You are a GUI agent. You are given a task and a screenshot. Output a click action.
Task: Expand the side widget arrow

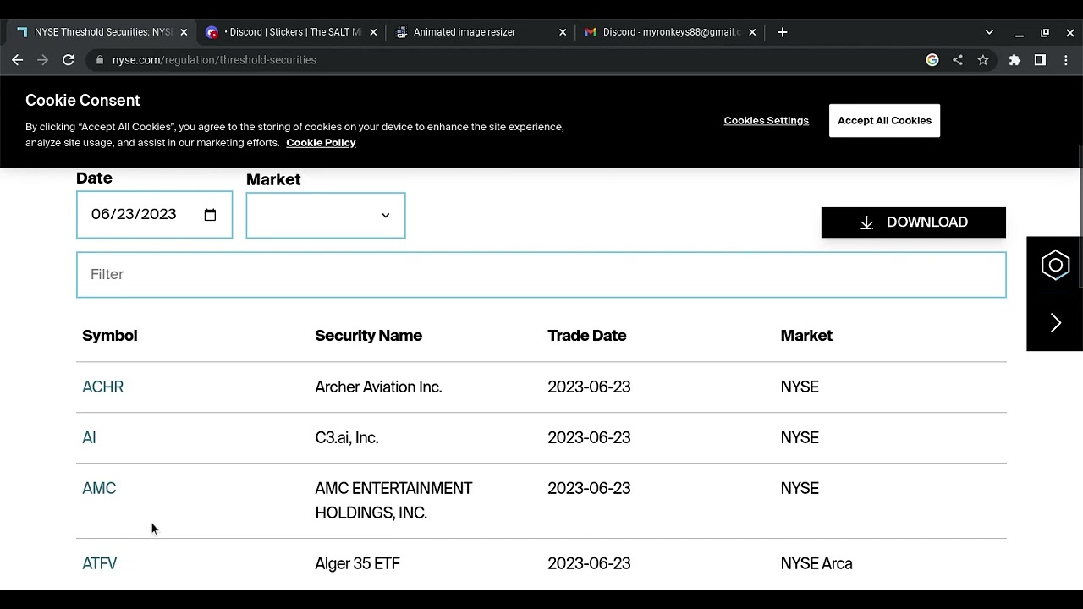pos(1055,323)
